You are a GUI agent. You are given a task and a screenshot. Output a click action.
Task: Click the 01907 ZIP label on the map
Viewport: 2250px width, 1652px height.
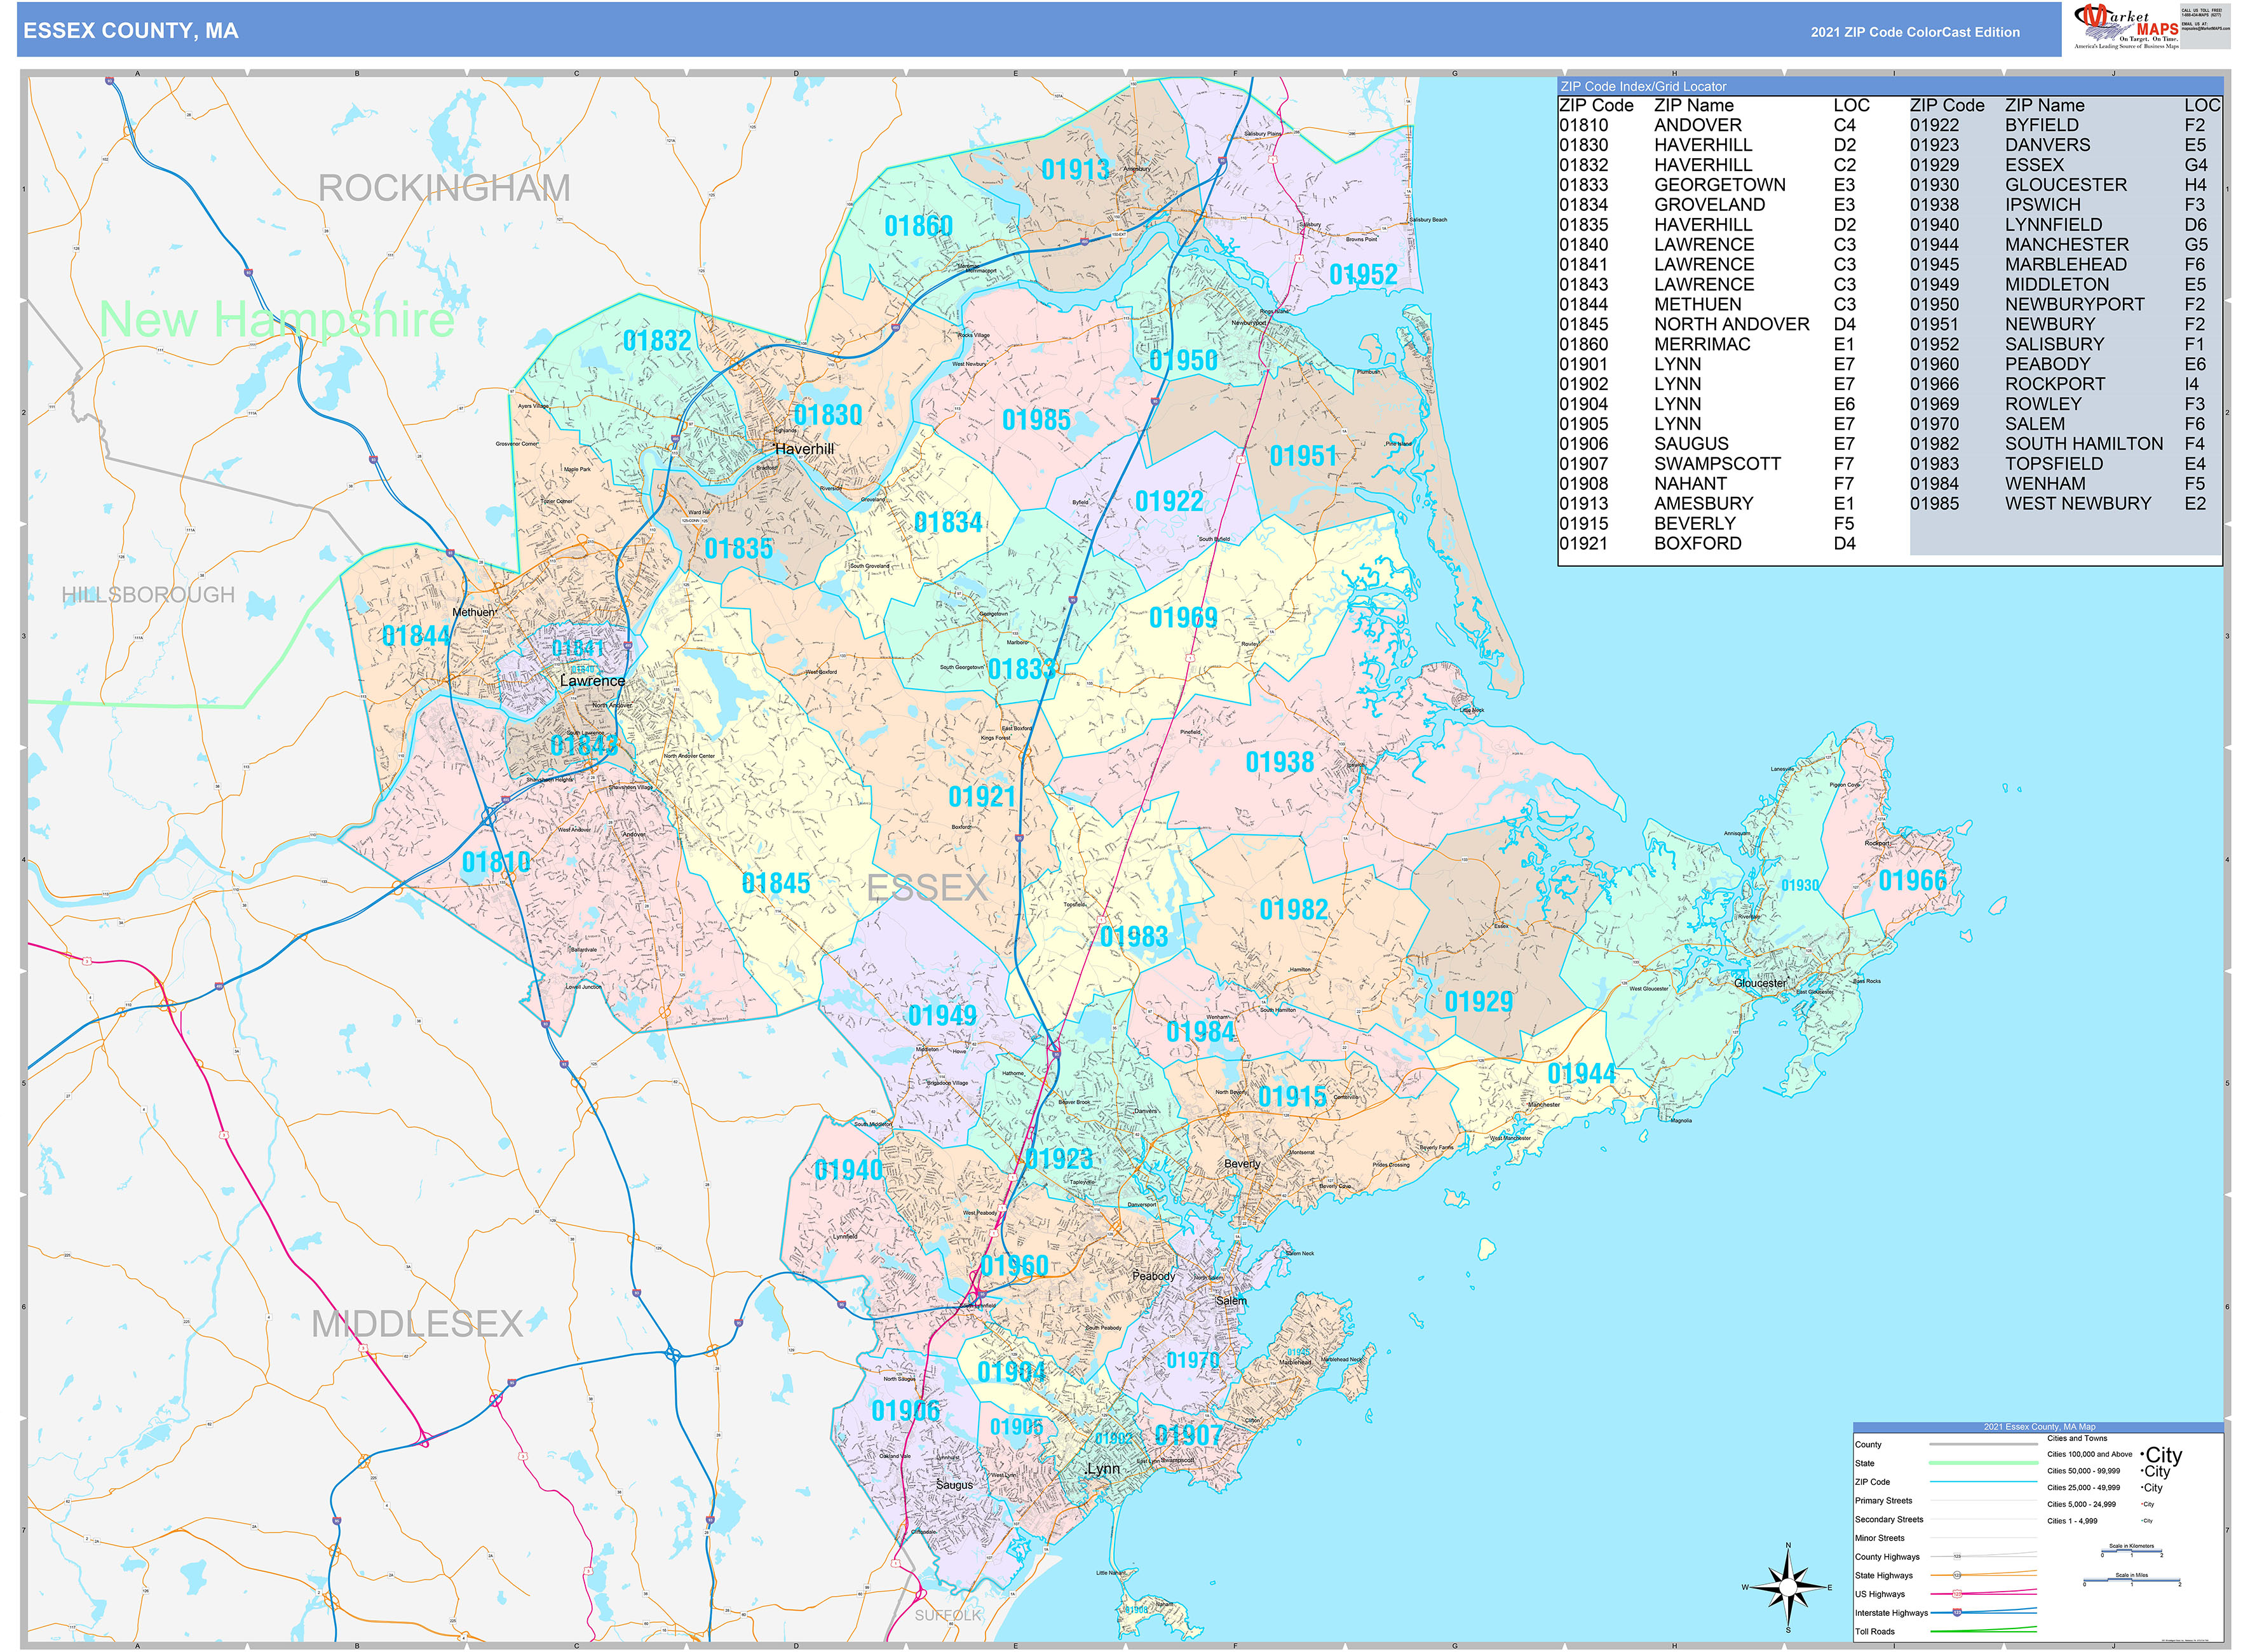tap(1189, 1436)
